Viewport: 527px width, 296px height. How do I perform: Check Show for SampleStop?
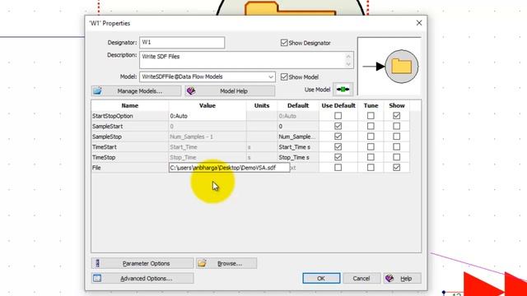click(x=397, y=136)
